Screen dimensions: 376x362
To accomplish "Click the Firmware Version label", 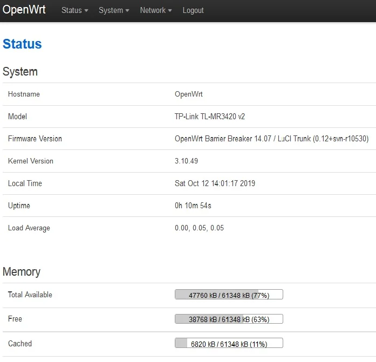I will [x=35, y=139].
